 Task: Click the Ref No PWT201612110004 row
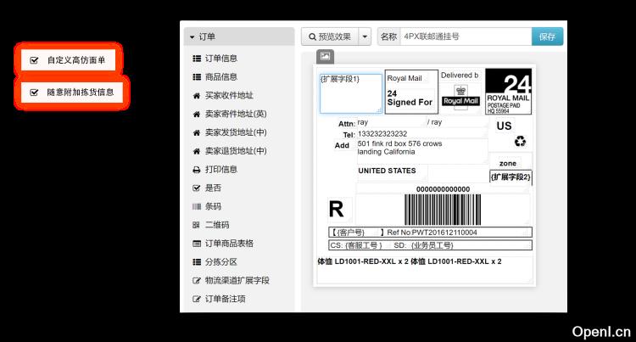click(430, 233)
